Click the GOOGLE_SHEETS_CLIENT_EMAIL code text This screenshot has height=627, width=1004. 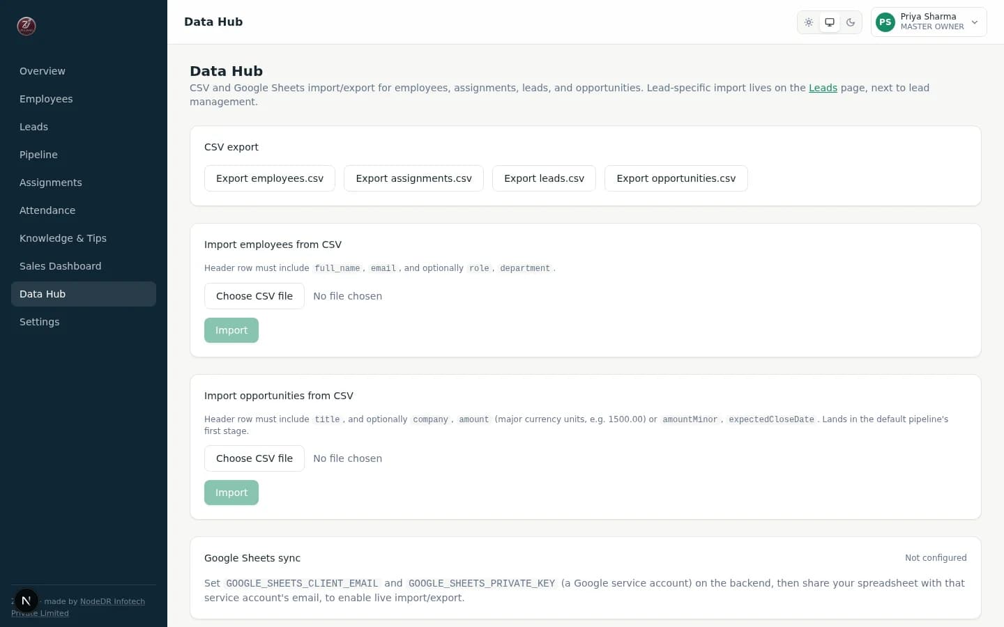302,584
